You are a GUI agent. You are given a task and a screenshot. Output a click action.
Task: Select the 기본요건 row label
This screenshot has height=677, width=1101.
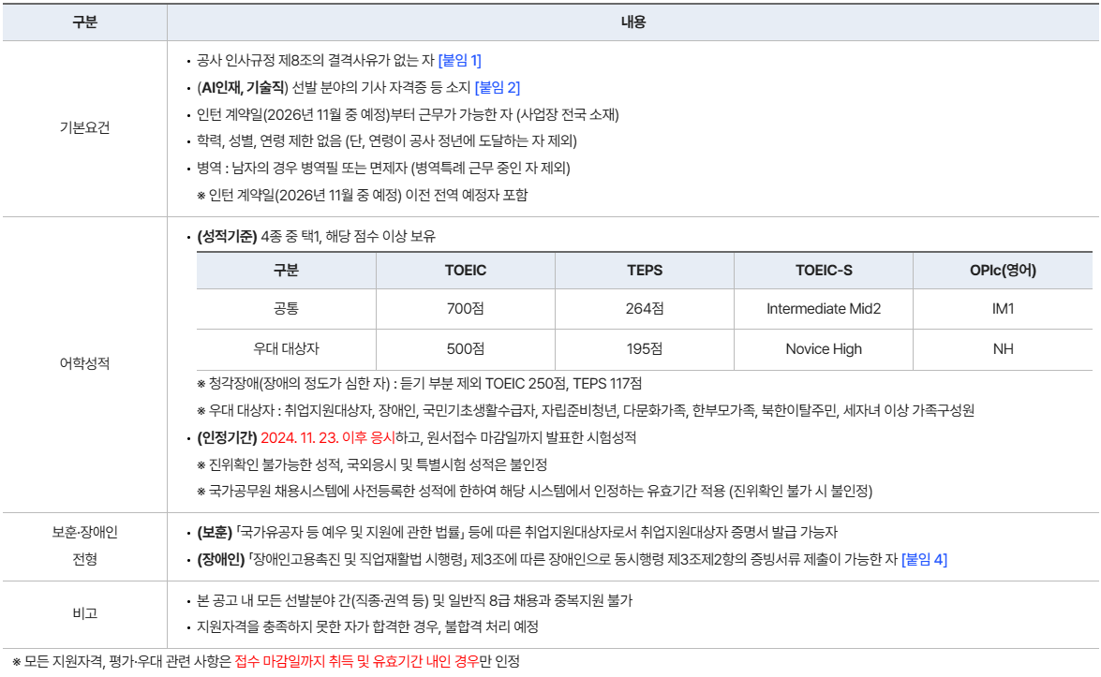pyautogui.click(x=85, y=127)
